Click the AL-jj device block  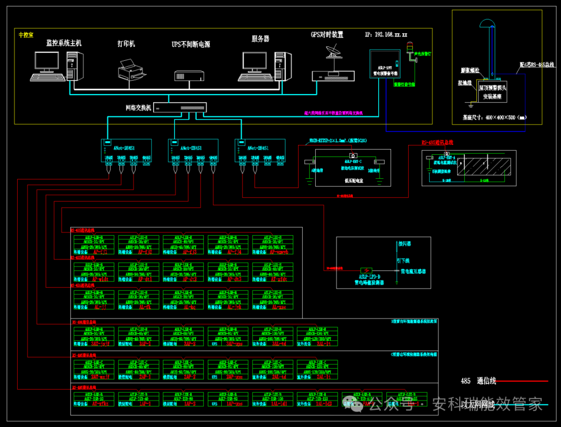[x=94, y=300]
